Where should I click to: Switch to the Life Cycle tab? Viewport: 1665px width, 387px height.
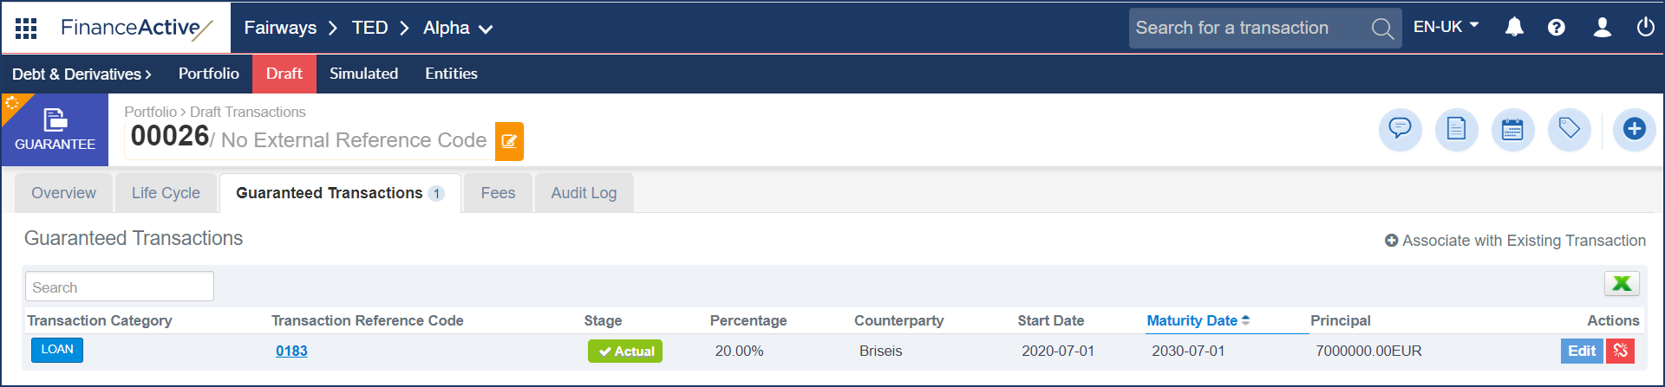(166, 193)
